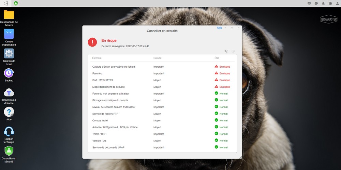Select Service de découverte UPnP row
The height and width of the screenshot is (170, 341).
[162, 148]
